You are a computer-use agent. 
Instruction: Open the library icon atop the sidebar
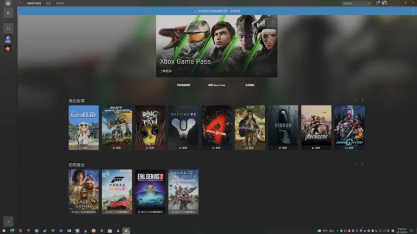pos(8,12)
